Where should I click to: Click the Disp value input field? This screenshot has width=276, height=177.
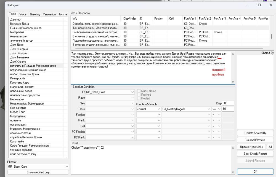click(x=228, y=103)
